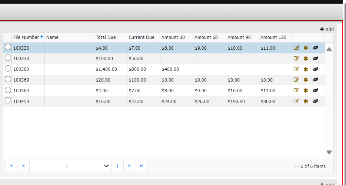
Task: Click the $1,400.00 Total Due cell
Action: (106, 69)
